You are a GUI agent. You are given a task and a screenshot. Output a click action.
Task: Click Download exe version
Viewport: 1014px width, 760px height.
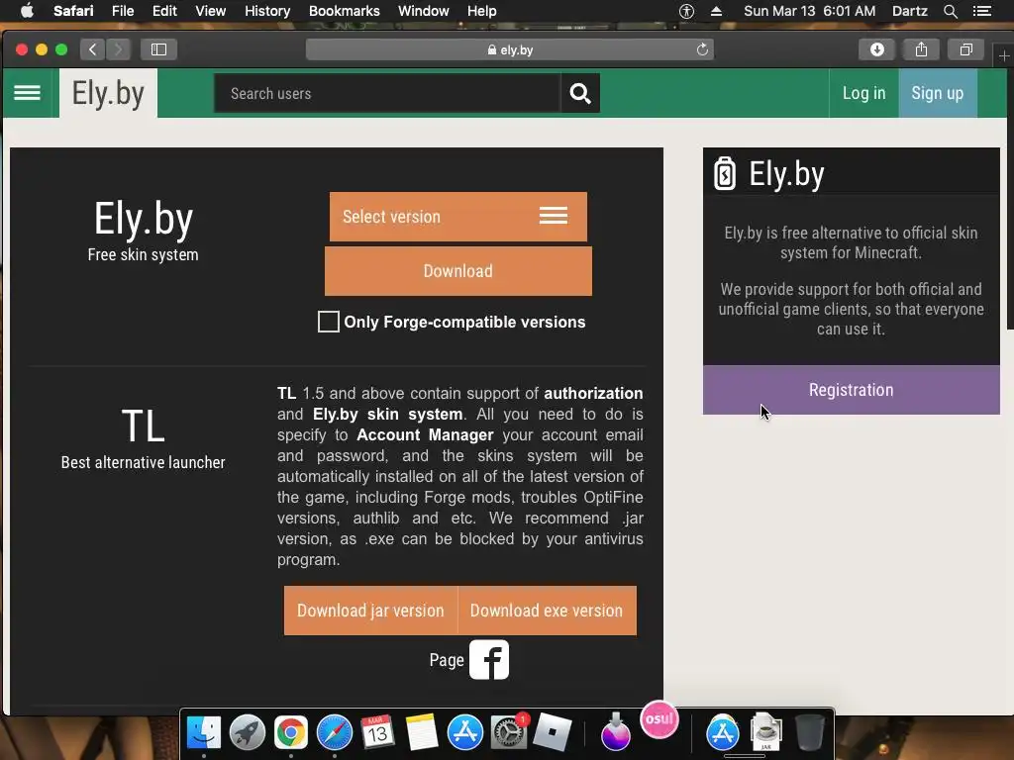coord(547,611)
